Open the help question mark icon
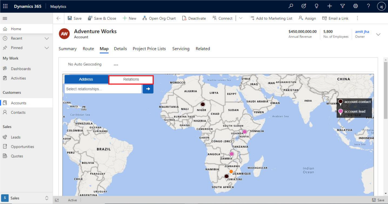The width and height of the screenshot is (388, 204). tap(368, 6)
